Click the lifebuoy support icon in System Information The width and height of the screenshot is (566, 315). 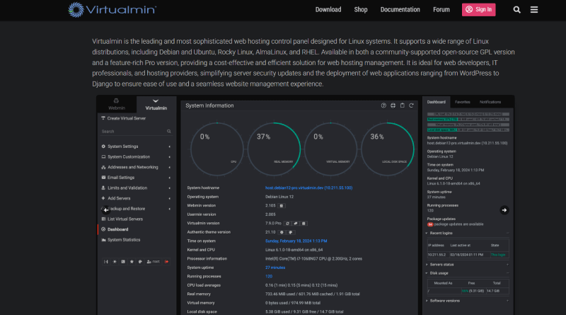[x=393, y=105]
